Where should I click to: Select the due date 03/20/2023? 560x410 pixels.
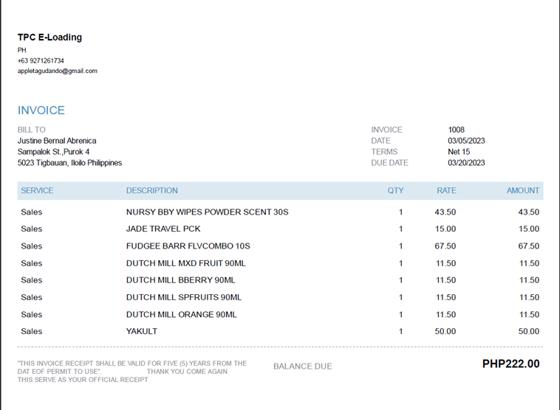pos(466,163)
